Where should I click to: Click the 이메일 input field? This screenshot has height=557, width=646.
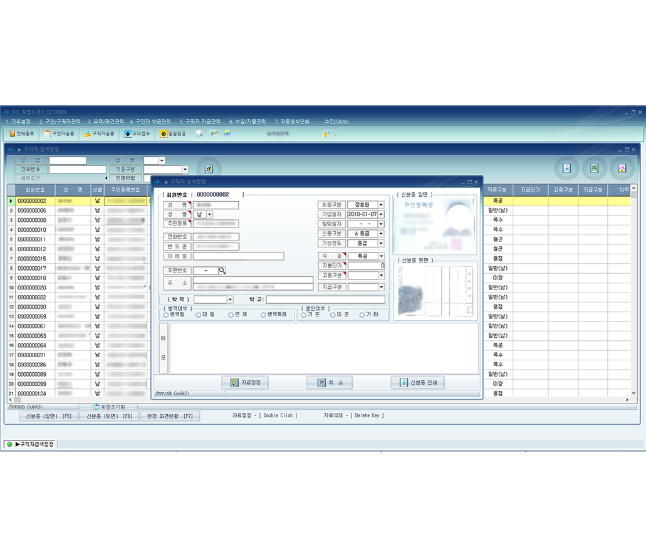[238, 256]
